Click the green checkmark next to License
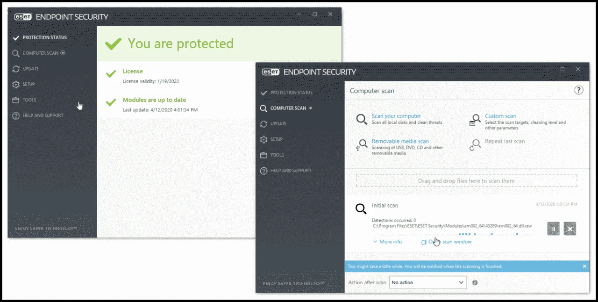This screenshot has height=302, width=598. click(111, 73)
